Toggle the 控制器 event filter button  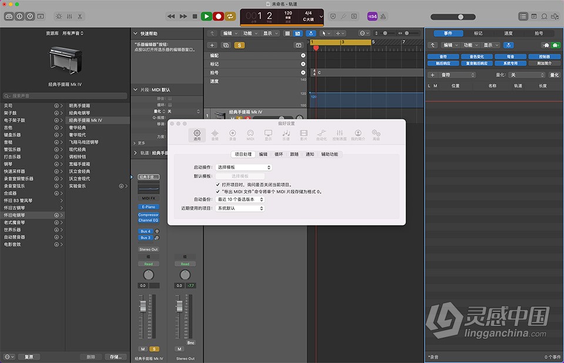pos(544,56)
